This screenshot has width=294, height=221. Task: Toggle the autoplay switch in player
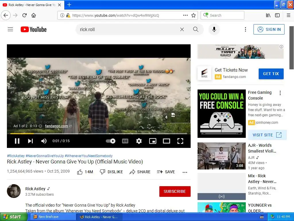pyautogui.click(x=111, y=141)
